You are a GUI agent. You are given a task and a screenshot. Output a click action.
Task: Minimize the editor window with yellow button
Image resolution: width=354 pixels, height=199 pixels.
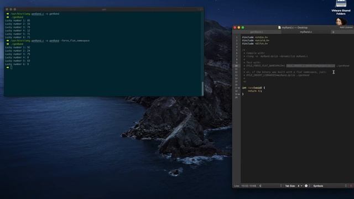tap(239, 28)
